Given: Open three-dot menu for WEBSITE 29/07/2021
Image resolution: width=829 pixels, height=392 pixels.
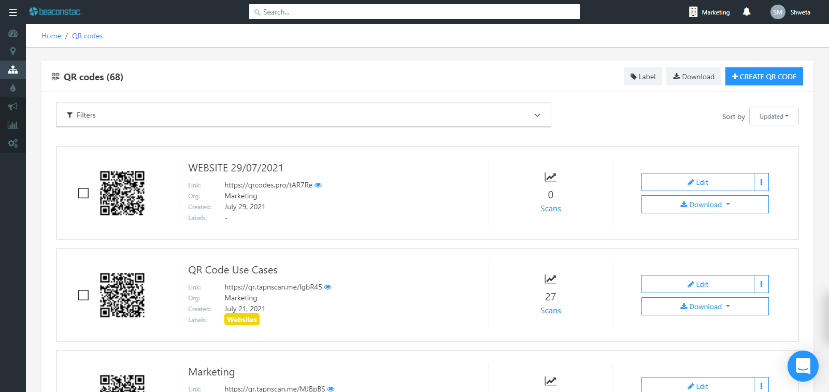Looking at the screenshot, I should 761,182.
